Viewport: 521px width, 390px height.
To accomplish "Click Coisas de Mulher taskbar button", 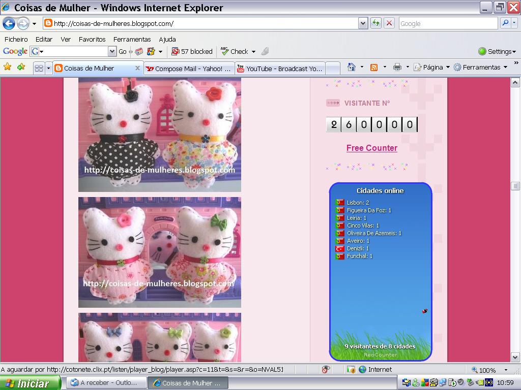I will tap(188, 383).
